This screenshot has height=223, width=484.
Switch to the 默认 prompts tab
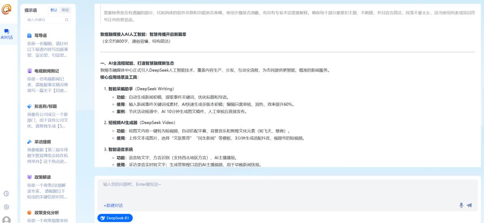54,10
